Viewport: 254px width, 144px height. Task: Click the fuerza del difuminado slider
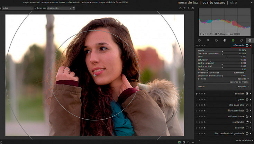pos(222,53)
